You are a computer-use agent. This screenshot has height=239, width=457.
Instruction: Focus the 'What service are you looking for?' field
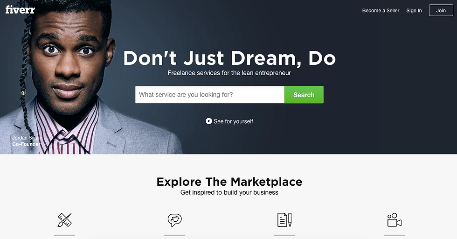click(x=209, y=95)
